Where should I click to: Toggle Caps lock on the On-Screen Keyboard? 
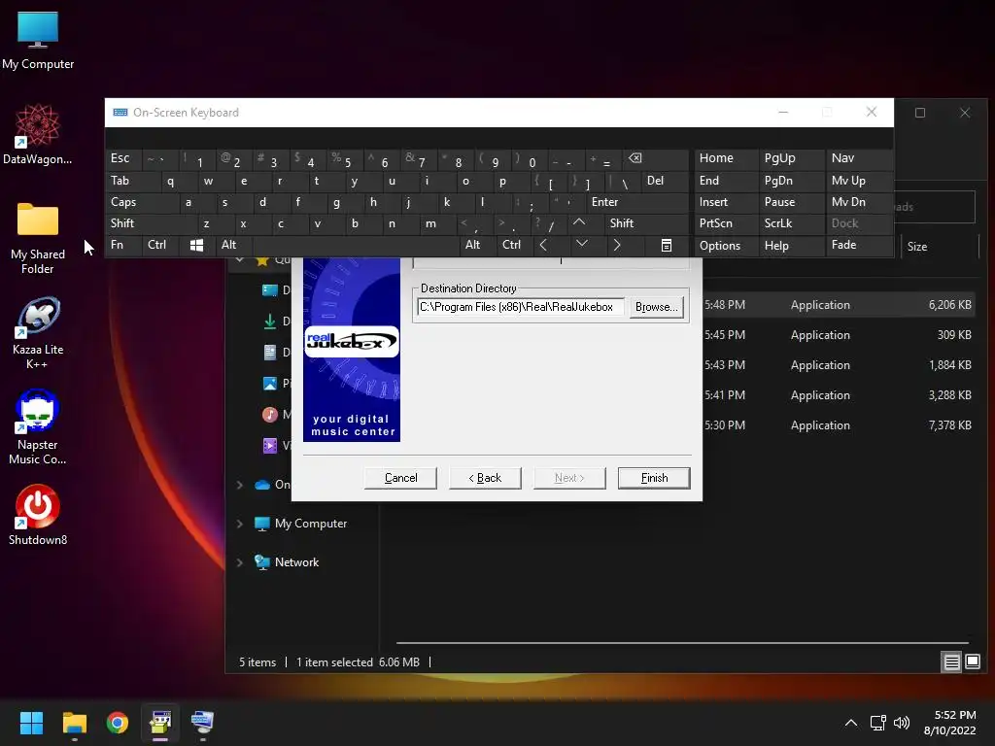pos(142,202)
